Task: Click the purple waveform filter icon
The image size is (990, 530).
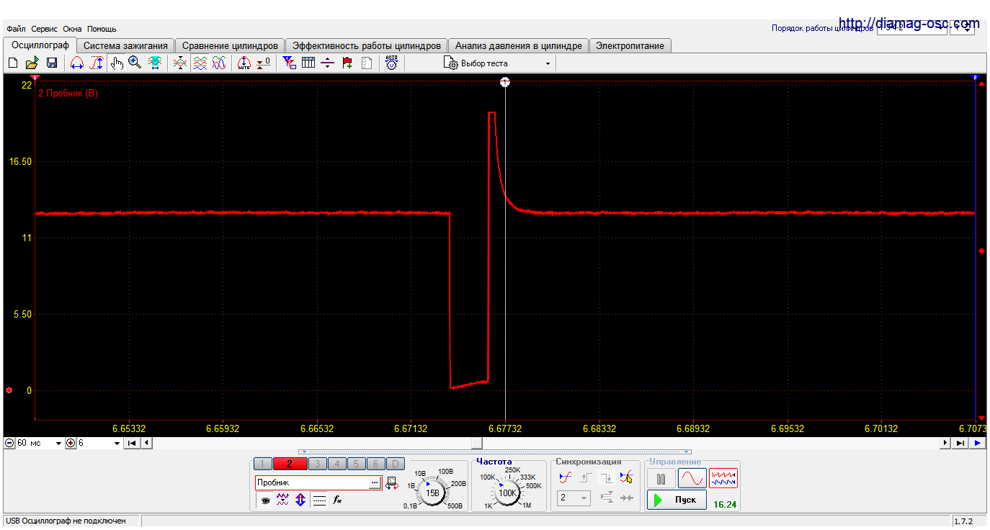Action: click(x=282, y=500)
